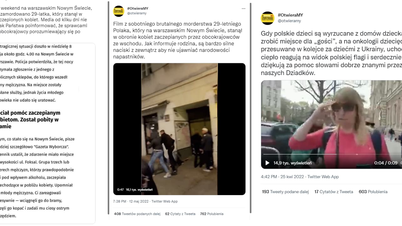Open the three-dot menu on middle tweet

pyautogui.click(x=243, y=8)
